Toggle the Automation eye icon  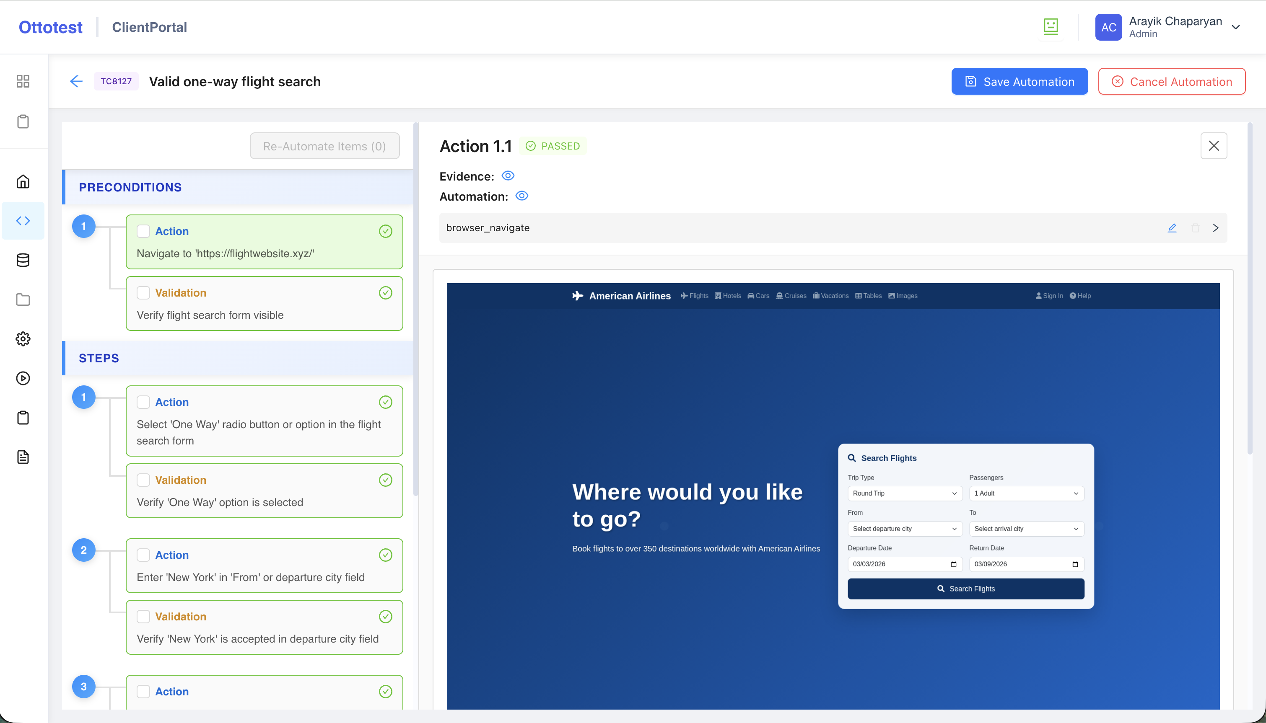[522, 196]
